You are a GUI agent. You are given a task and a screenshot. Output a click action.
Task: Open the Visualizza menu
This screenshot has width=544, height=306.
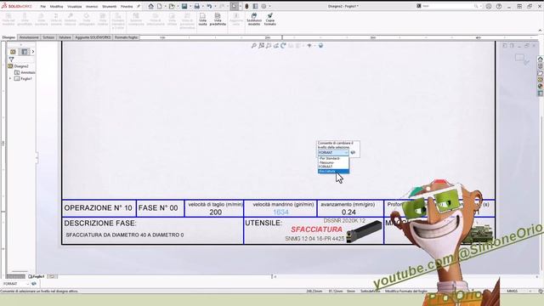(74, 7)
